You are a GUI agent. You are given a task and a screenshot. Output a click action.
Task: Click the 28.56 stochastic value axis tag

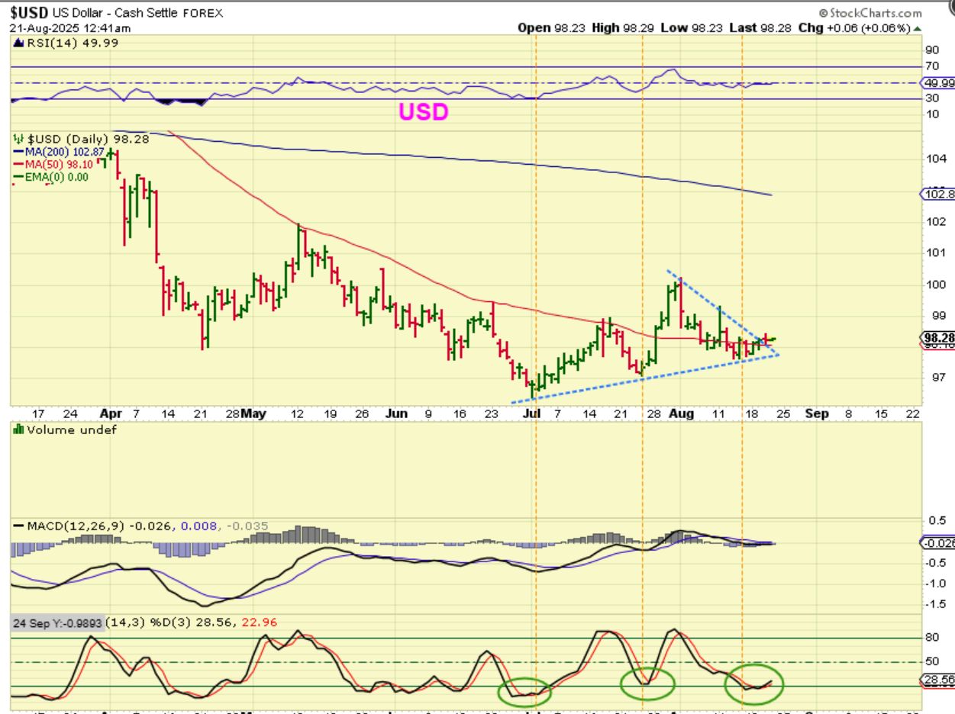pyautogui.click(x=938, y=680)
